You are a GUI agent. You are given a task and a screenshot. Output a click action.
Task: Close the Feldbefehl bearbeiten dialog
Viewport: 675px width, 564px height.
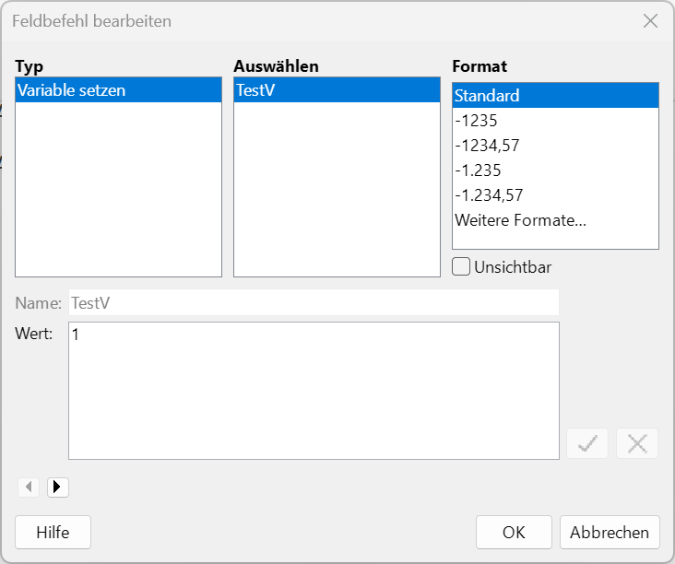650,21
